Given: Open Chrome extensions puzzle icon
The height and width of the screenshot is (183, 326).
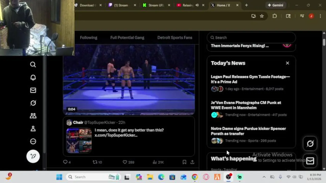Looking at the screenshot, I should point(274,16).
